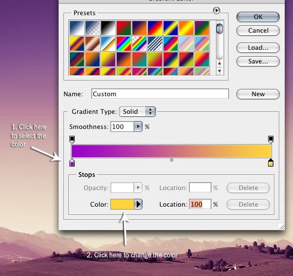Click the Presets group label
This screenshot has height=276, width=293.
(84, 13)
